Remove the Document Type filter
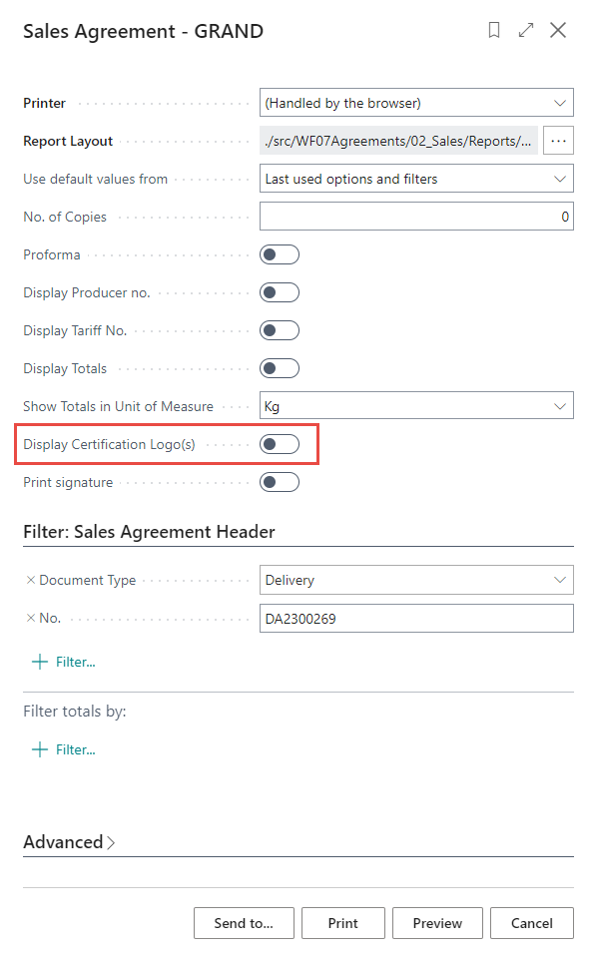 click(31, 580)
